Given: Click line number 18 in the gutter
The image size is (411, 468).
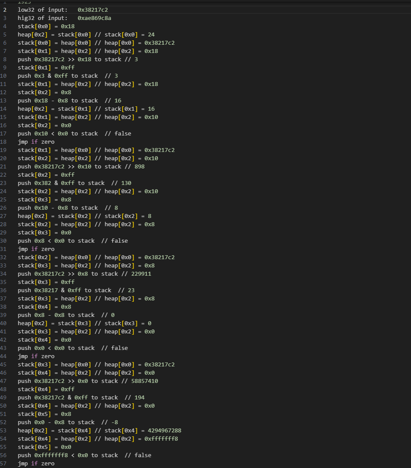Looking at the screenshot, I should pyautogui.click(x=3, y=142).
